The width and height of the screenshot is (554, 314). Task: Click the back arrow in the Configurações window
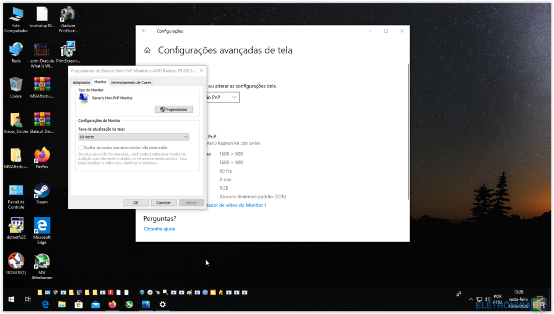point(144,31)
